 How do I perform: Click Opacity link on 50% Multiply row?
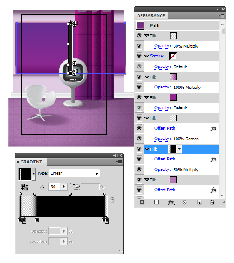pos(162,169)
